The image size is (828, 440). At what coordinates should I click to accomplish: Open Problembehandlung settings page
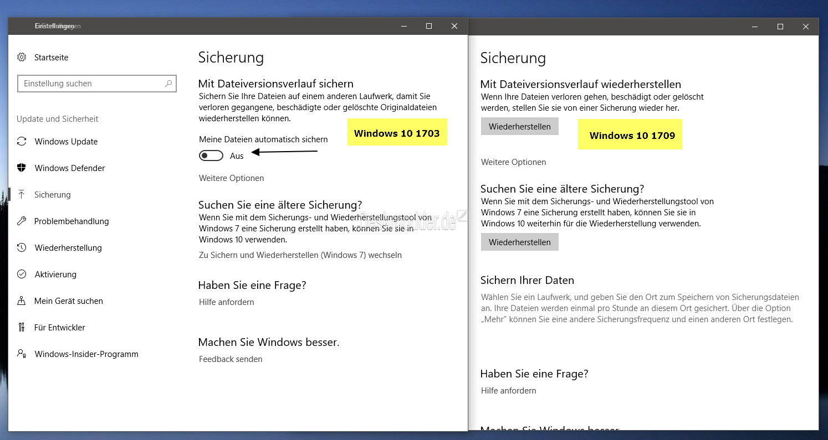pos(71,221)
